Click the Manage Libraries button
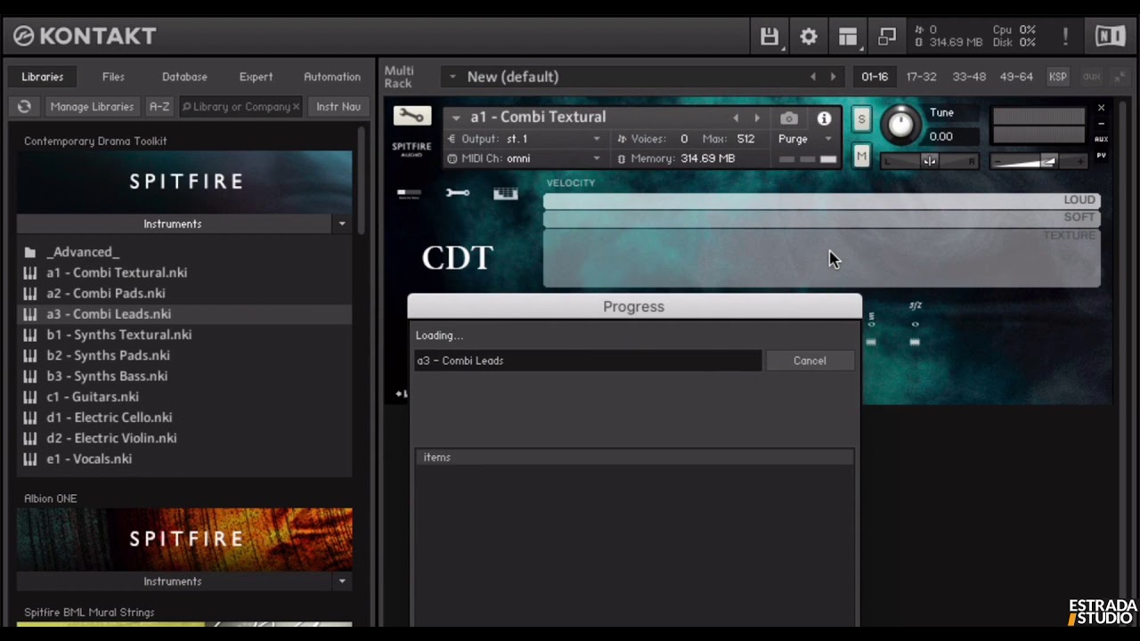 pos(92,107)
